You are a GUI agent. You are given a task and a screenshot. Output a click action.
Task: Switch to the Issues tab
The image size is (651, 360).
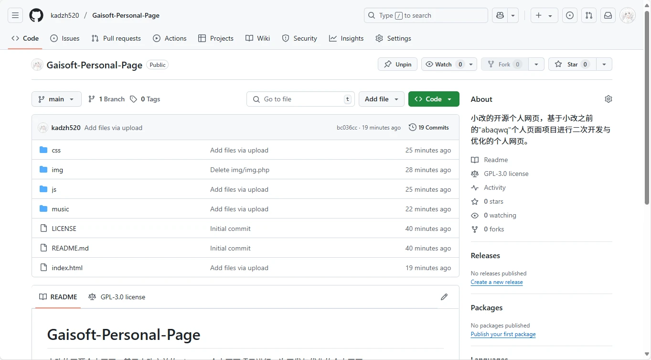pyautogui.click(x=65, y=38)
